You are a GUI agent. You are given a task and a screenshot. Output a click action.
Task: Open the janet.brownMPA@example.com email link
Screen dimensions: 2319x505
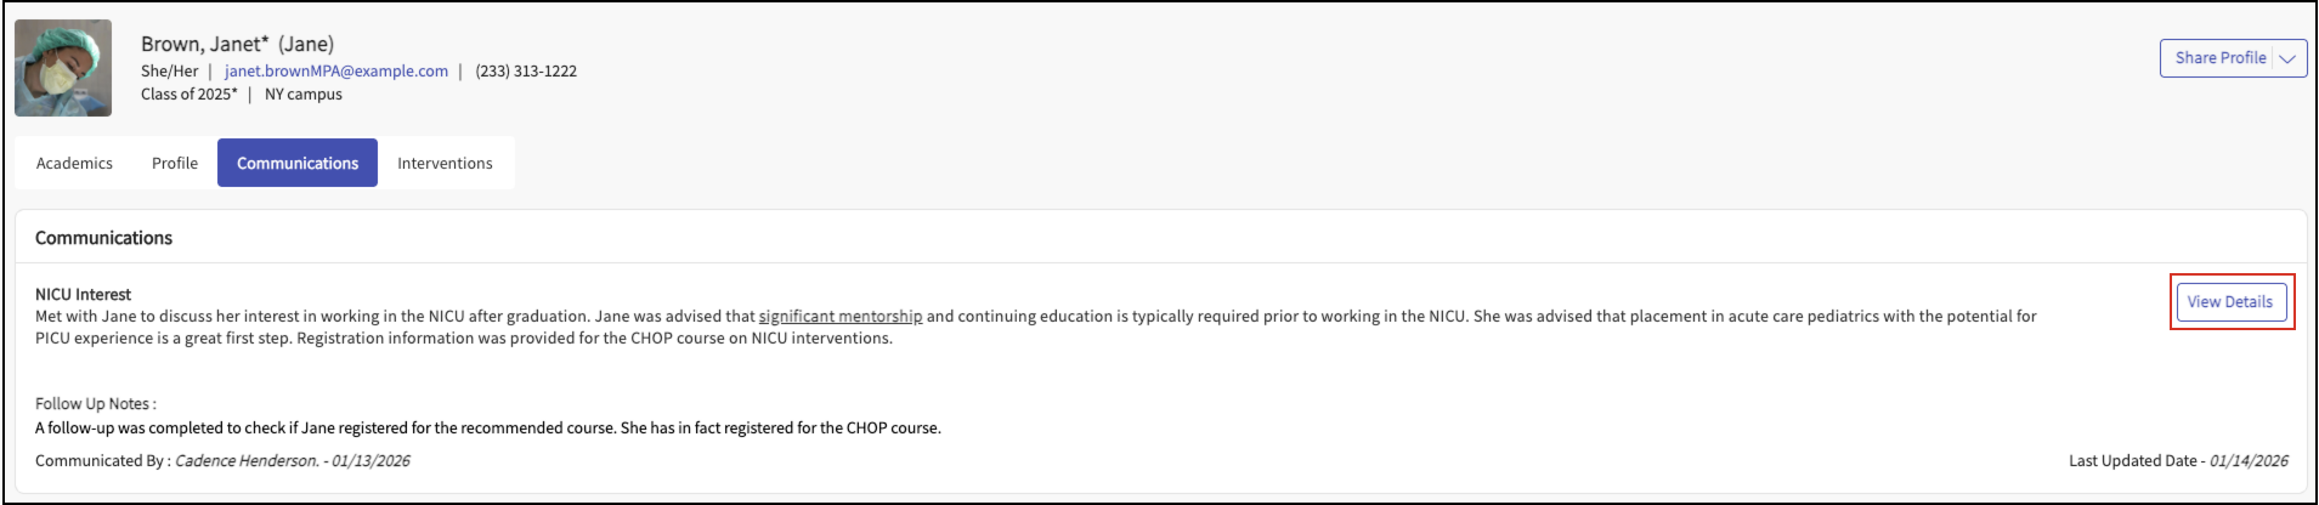coord(336,71)
